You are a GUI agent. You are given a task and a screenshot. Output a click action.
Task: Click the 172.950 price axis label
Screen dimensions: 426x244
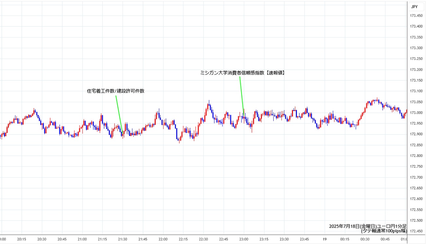tap(416, 123)
